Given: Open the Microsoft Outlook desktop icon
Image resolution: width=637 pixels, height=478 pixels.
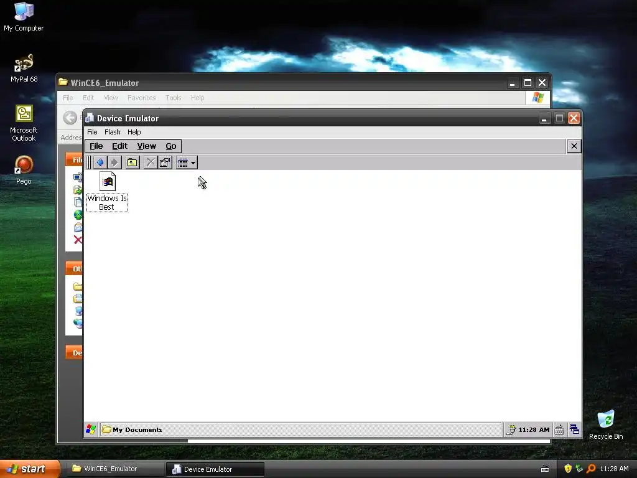Looking at the screenshot, I should pyautogui.click(x=24, y=123).
